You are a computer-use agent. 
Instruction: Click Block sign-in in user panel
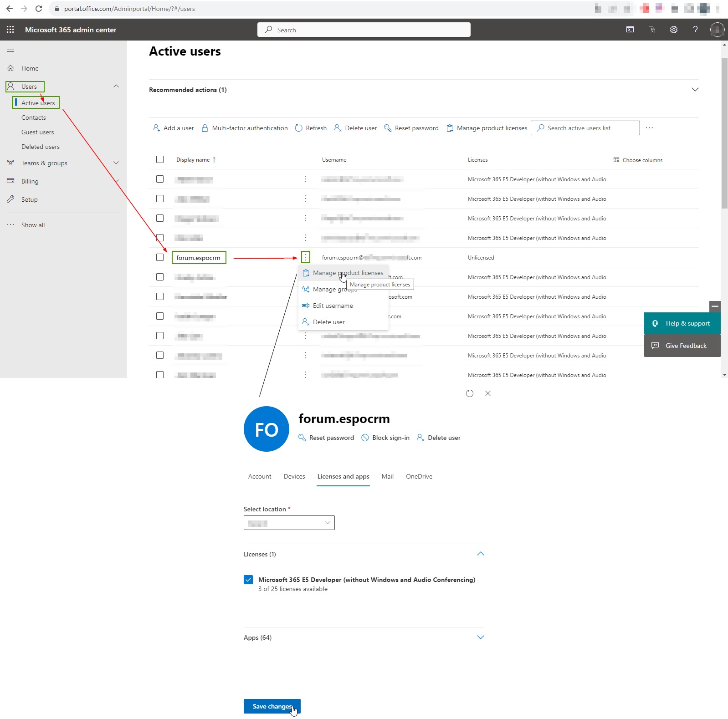385,438
